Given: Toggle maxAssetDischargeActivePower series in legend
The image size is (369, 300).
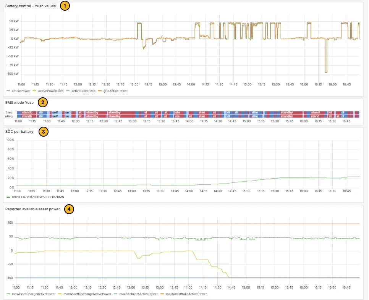Looking at the screenshot, I should click(87, 294).
